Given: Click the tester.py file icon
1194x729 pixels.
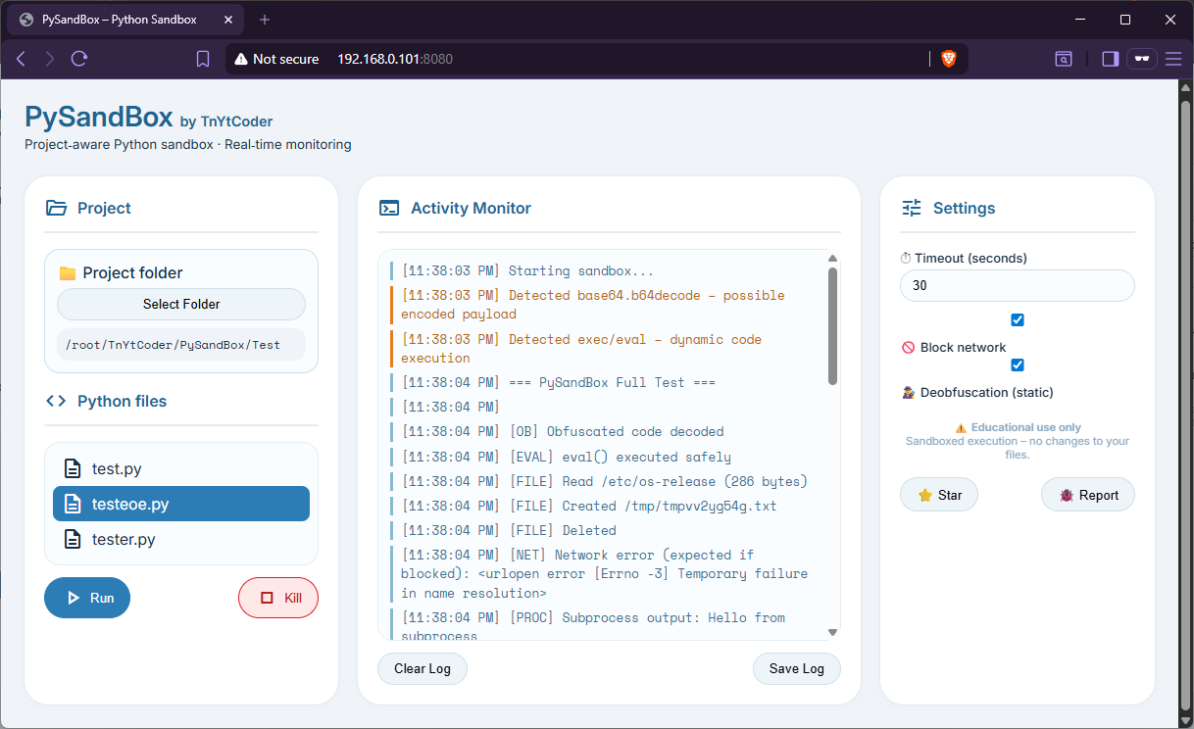Looking at the screenshot, I should click(72, 539).
